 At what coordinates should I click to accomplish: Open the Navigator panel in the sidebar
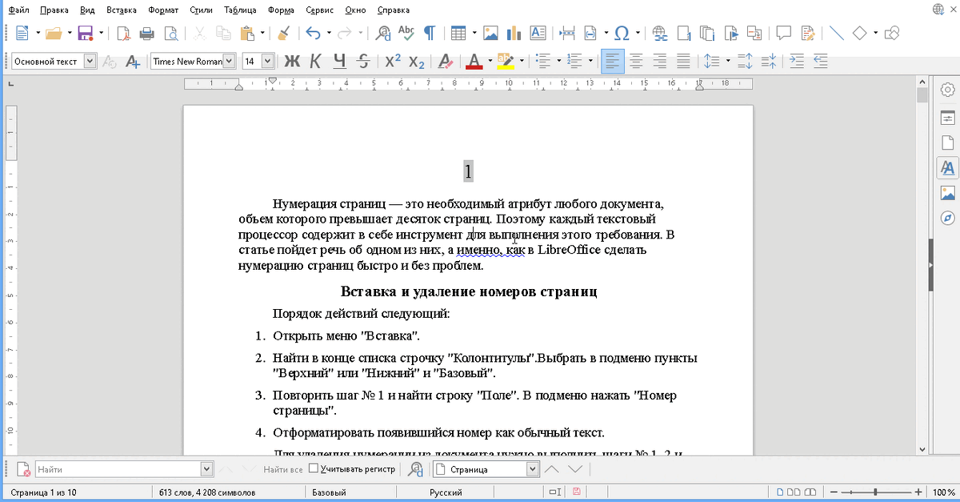[948, 218]
